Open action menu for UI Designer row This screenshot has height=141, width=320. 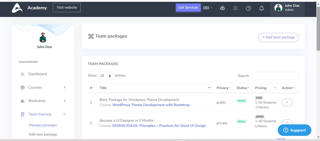(x=287, y=122)
